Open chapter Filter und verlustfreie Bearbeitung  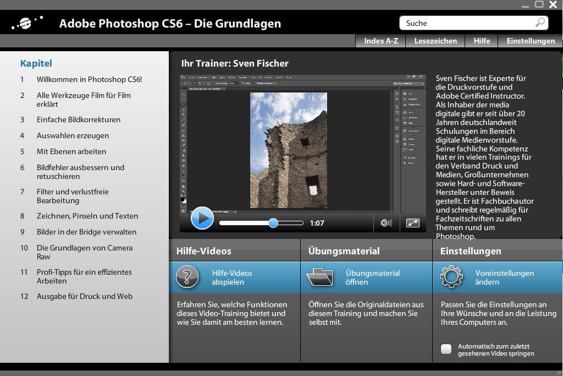73,196
